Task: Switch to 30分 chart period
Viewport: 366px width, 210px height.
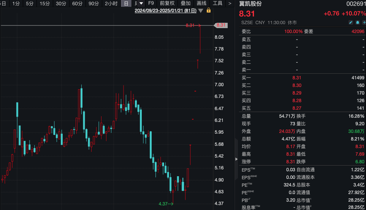Action: coord(61,3)
